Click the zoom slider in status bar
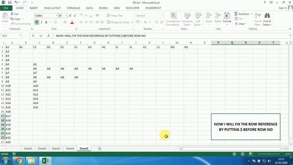 (x=269, y=154)
